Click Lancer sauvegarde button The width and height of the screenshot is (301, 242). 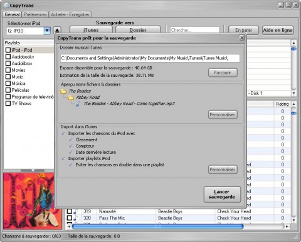[x=222, y=194]
